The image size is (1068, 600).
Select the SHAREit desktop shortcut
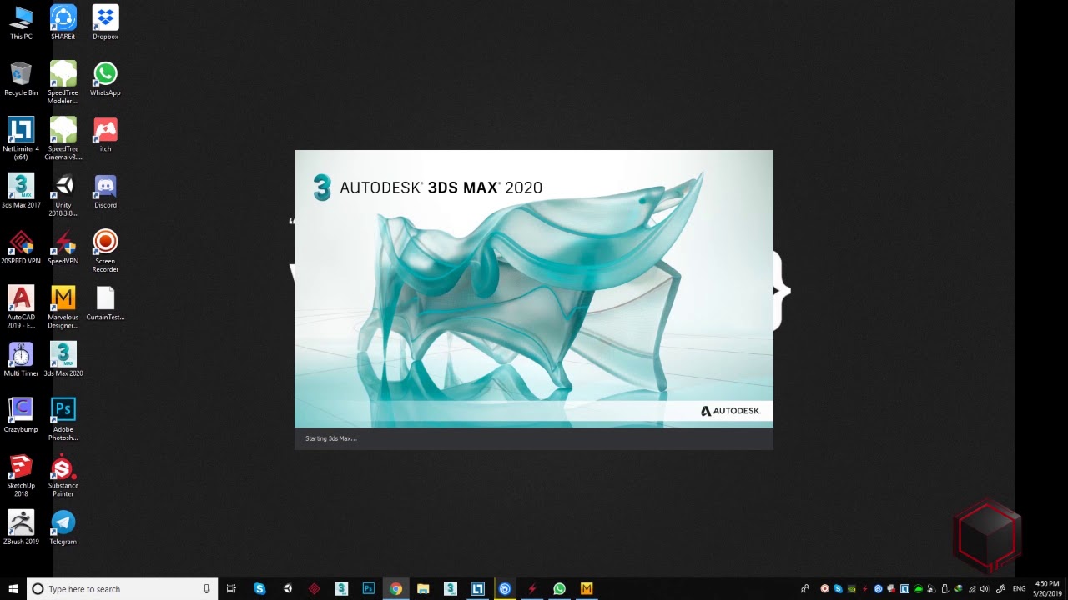click(63, 22)
